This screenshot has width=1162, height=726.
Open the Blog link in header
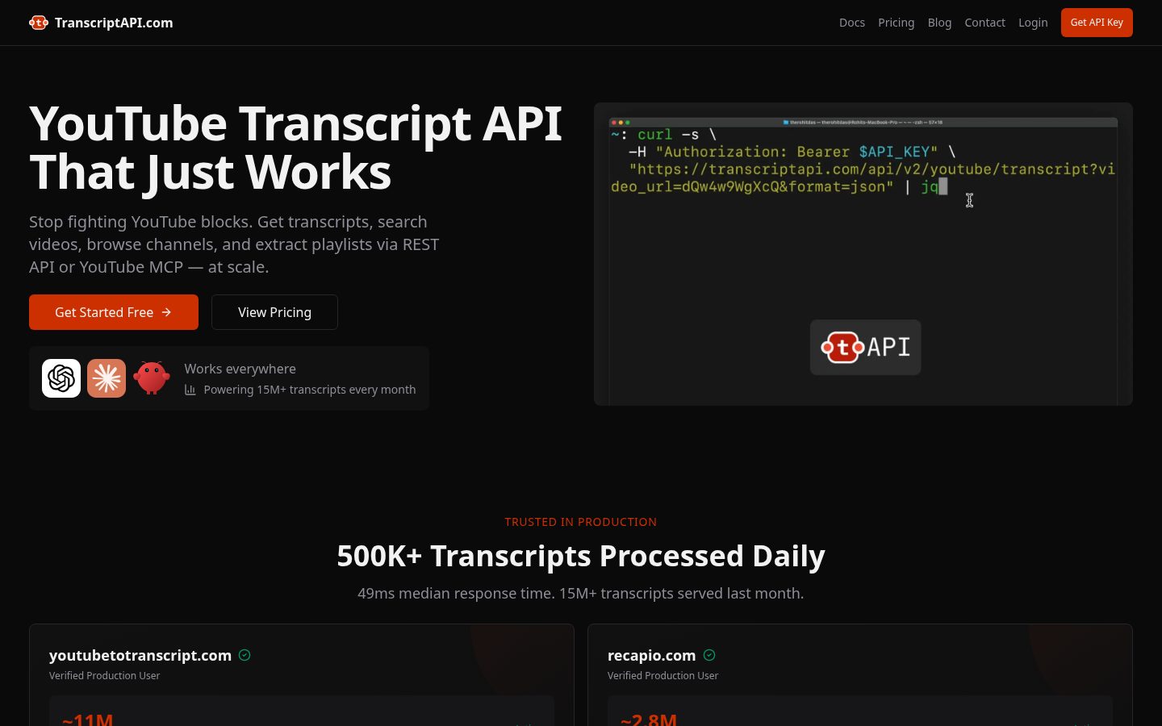[x=939, y=23]
